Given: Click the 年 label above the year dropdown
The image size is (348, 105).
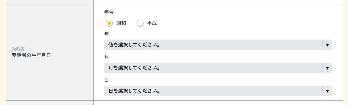Looking at the screenshot, I should [106, 34].
